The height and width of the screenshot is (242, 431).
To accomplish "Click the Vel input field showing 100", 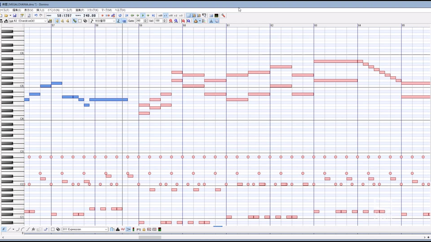I will [x=158, y=21].
